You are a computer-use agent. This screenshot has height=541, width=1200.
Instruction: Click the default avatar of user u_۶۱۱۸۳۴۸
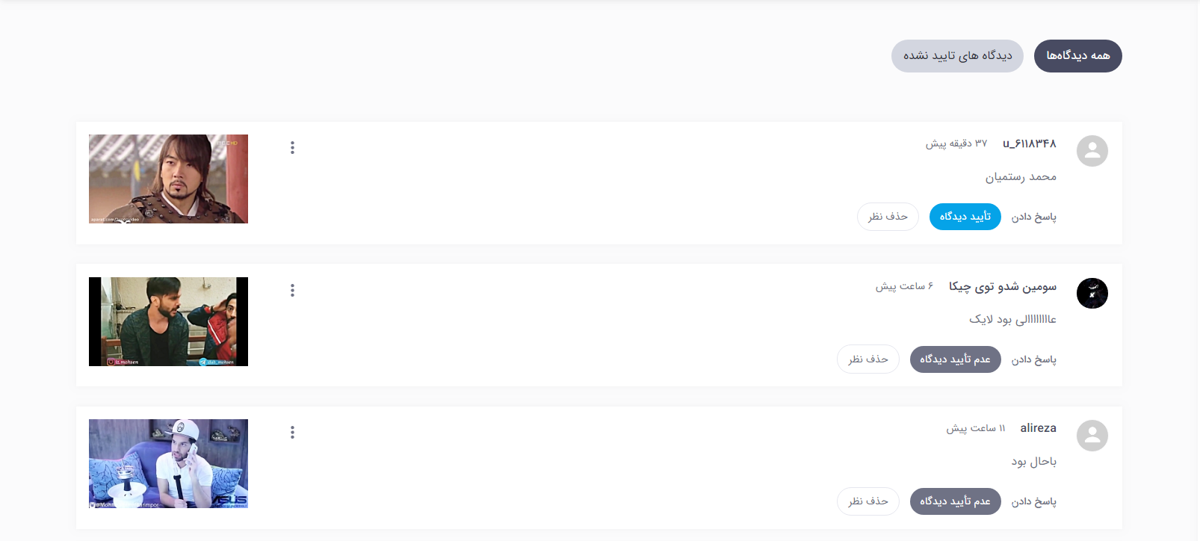click(1092, 151)
